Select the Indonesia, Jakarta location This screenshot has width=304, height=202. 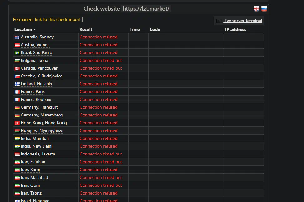[38, 154]
